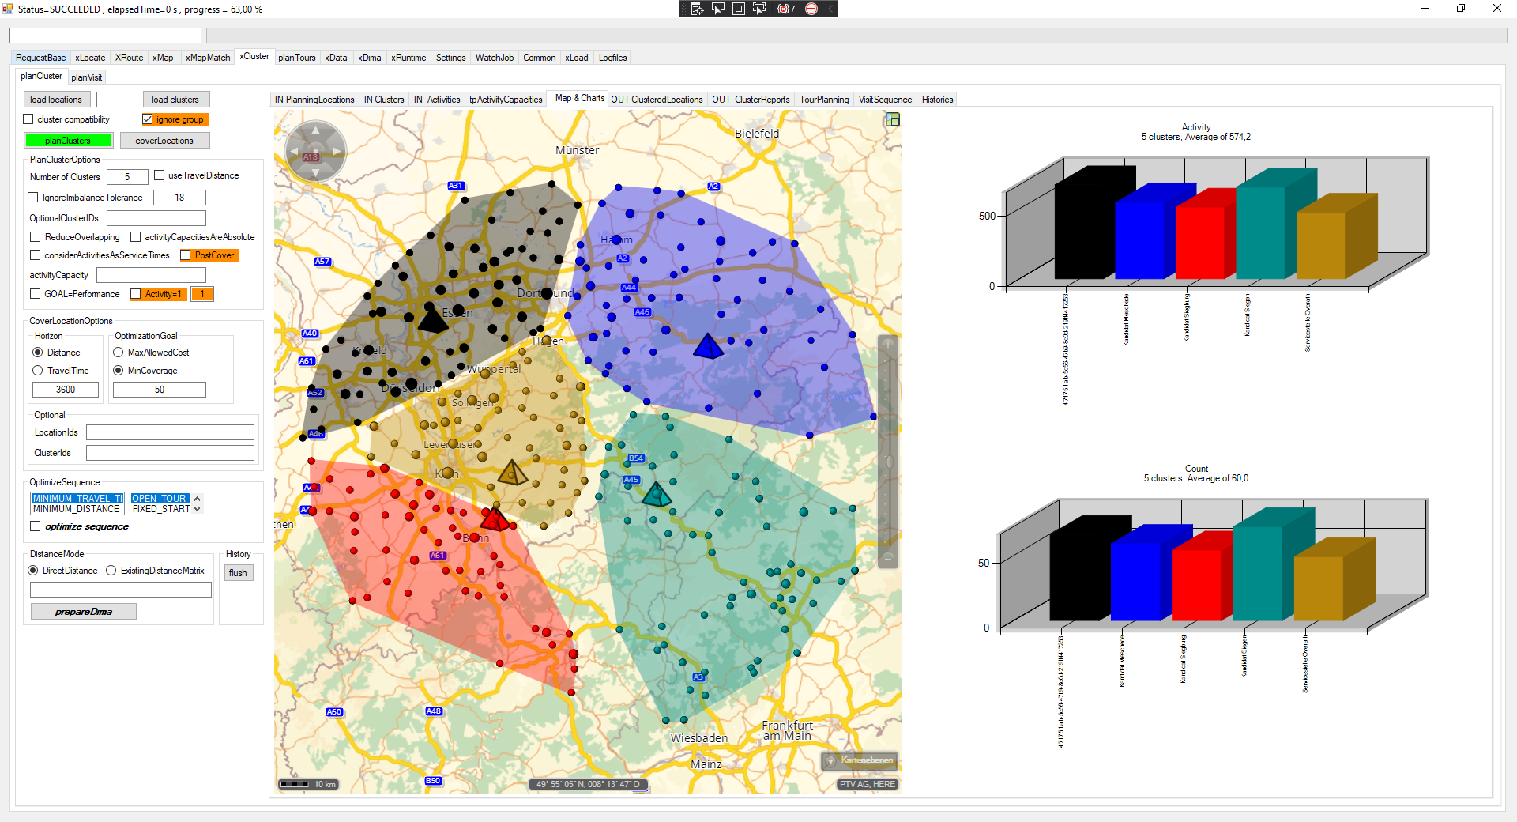Click the map pan compass control
Image resolution: width=1517 pixels, height=822 pixels.
(316, 150)
